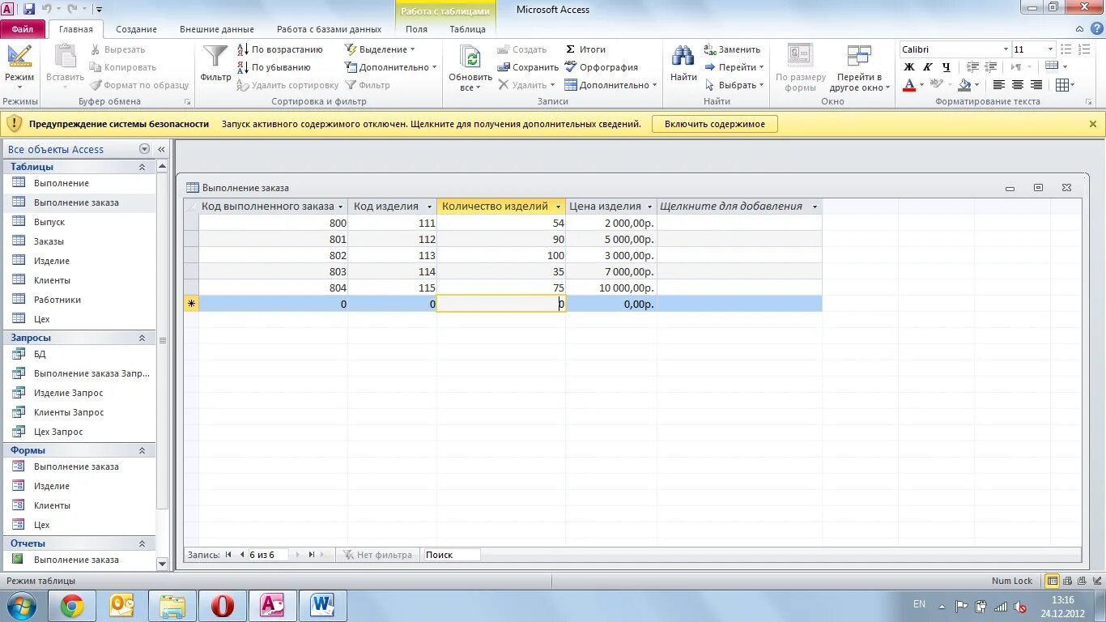
Task: Save record with Сохранить
Action: [x=528, y=67]
